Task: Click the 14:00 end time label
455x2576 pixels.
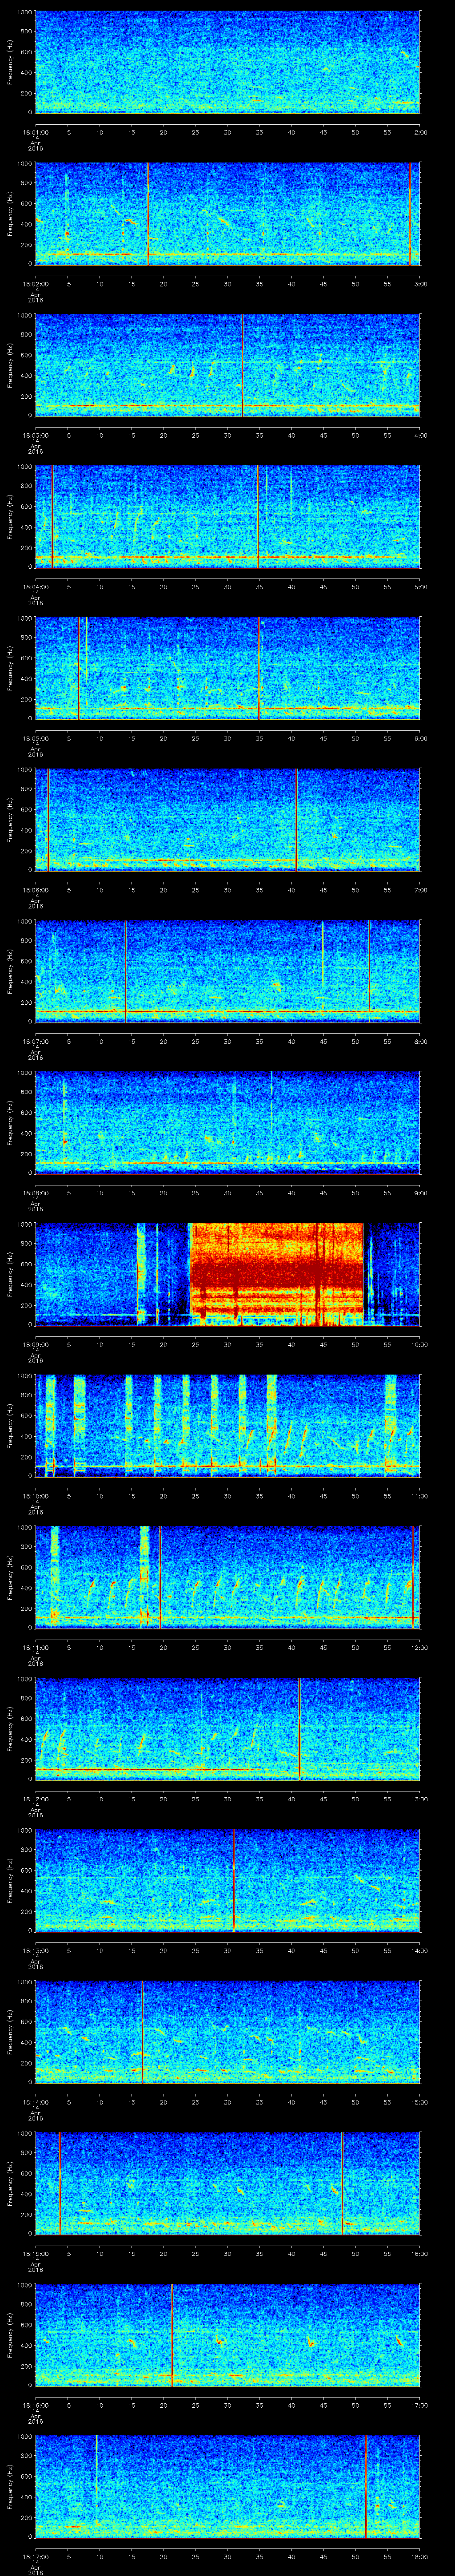Action: [419, 1950]
